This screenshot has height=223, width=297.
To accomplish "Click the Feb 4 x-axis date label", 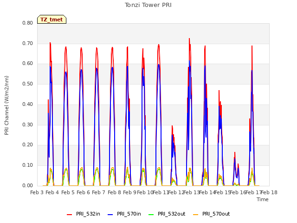I will [52, 192].
